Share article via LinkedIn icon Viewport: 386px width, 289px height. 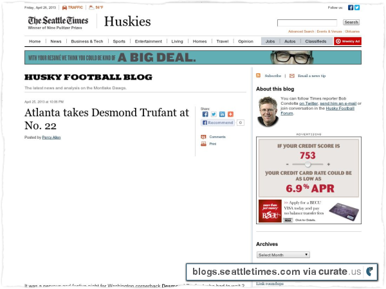click(x=222, y=114)
